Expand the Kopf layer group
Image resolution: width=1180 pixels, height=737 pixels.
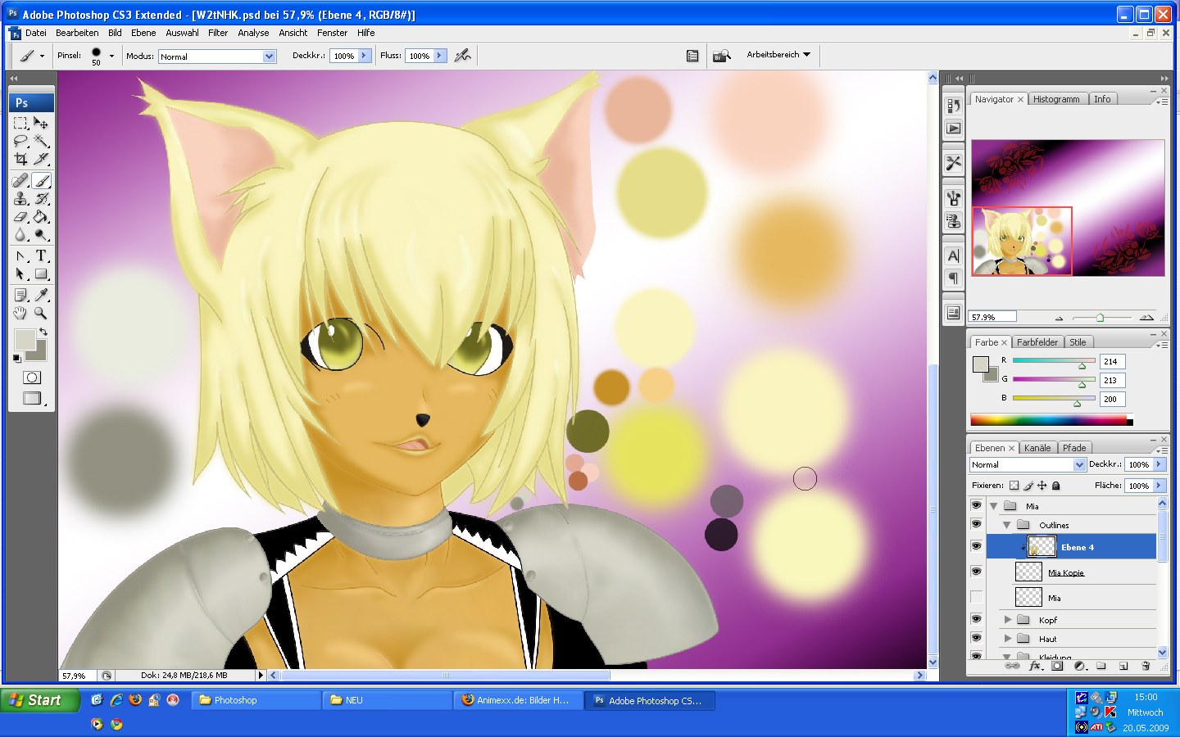(1008, 620)
